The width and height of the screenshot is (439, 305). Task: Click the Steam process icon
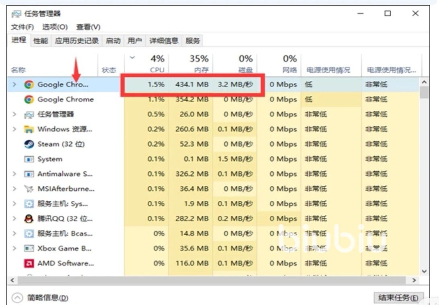[x=29, y=144]
